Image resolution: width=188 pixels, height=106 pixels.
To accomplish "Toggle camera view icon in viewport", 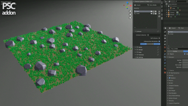I will 130,18.
